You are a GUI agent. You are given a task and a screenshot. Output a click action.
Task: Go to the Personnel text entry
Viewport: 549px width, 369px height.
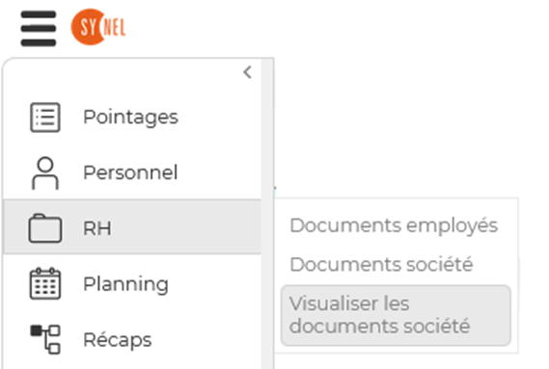point(130,172)
